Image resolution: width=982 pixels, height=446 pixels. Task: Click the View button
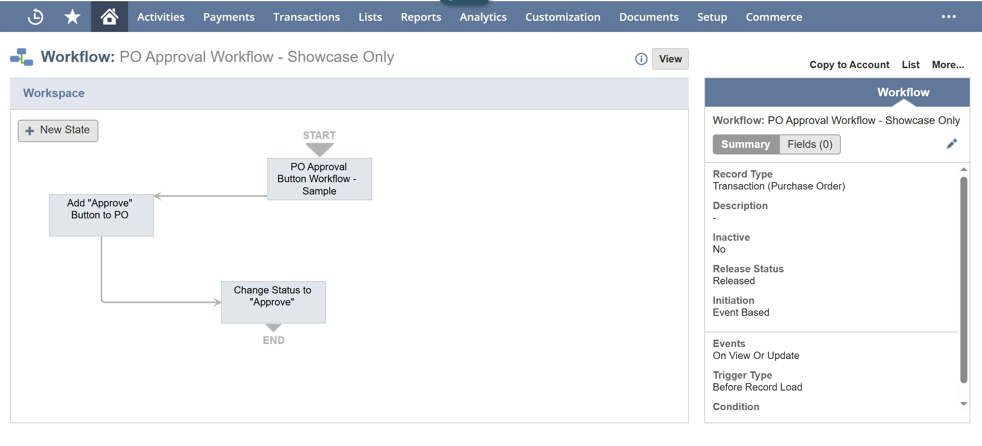670,59
